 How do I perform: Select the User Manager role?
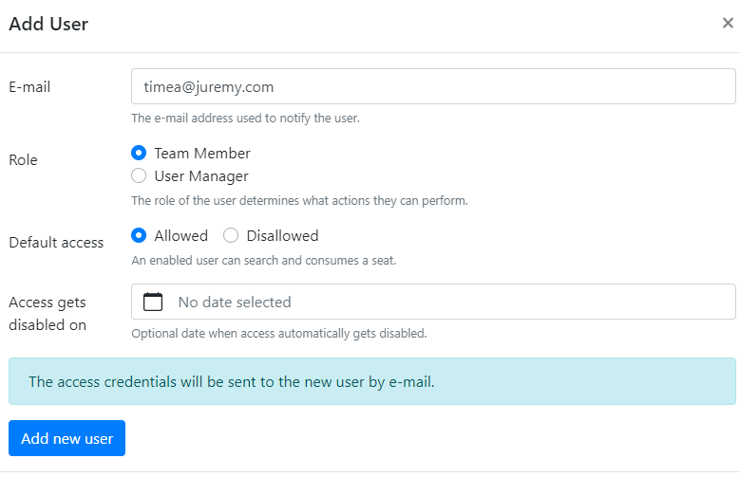[x=139, y=175]
